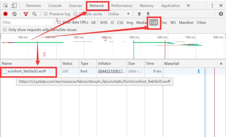Filter requests by Manifest
The height and width of the screenshot is (137, 226).
coord(186,22)
